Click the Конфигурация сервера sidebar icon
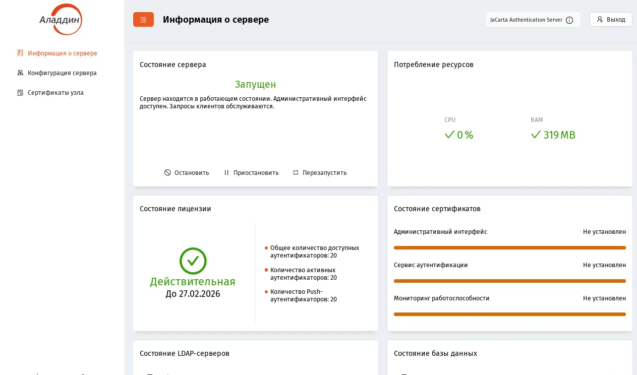Viewport: 637px width, 375px height. click(x=20, y=73)
